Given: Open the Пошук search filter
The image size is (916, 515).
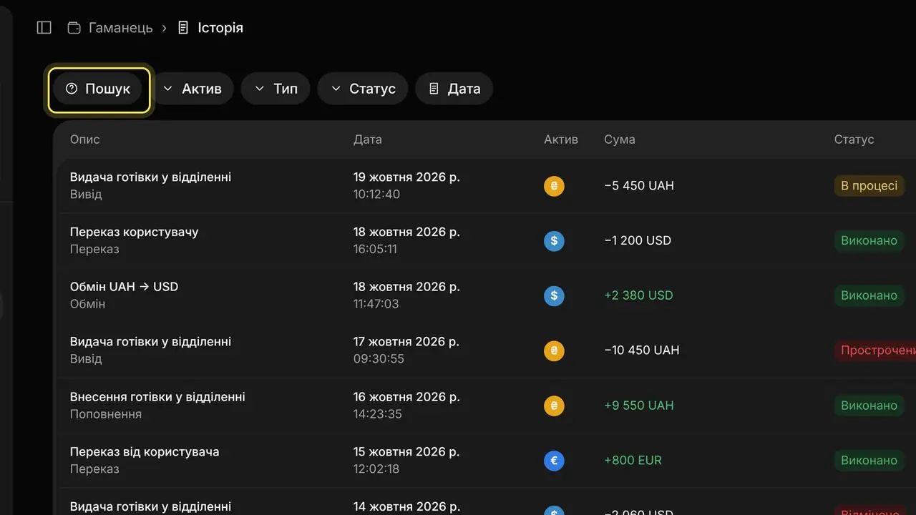Looking at the screenshot, I should pyautogui.click(x=98, y=89).
